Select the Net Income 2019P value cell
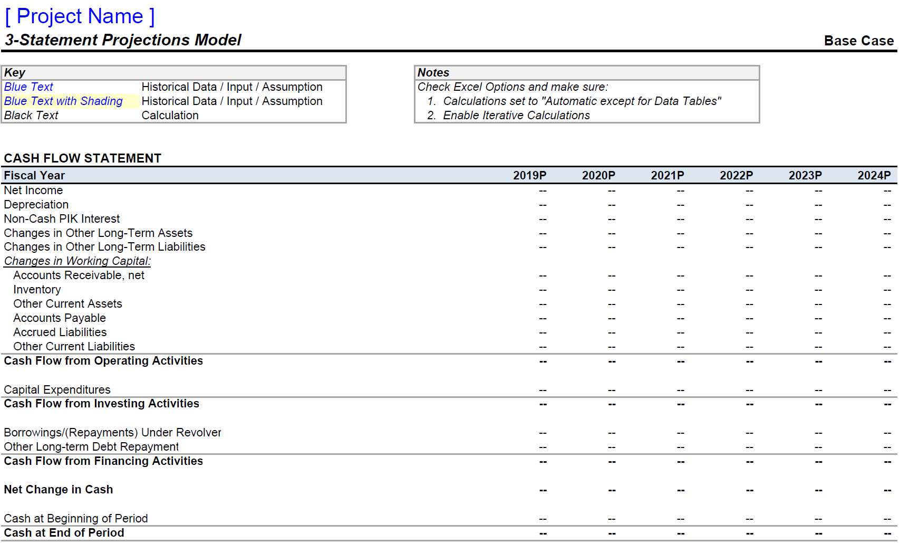Image resolution: width=900 pixels, height=543 pixels. pos(543,191)
